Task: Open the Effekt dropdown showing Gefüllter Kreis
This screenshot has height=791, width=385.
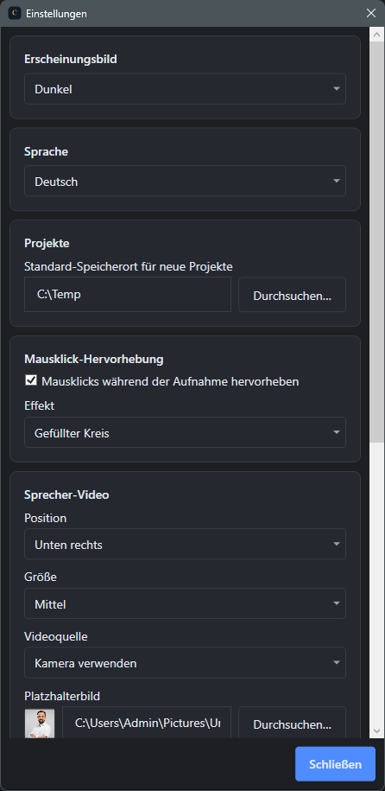Action: click(x=185, y=432)
